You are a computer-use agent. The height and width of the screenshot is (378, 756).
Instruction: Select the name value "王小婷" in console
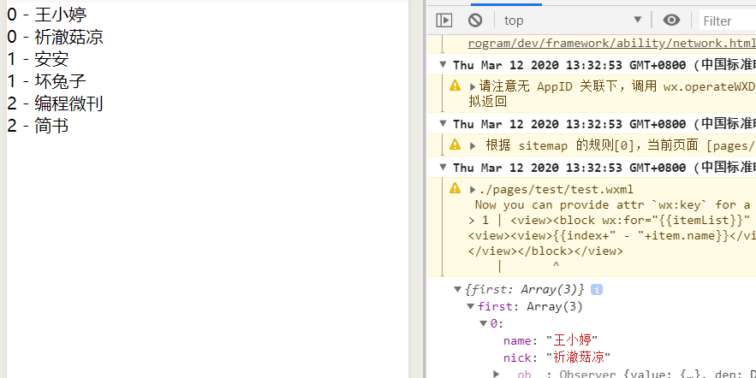coord(572,340)
